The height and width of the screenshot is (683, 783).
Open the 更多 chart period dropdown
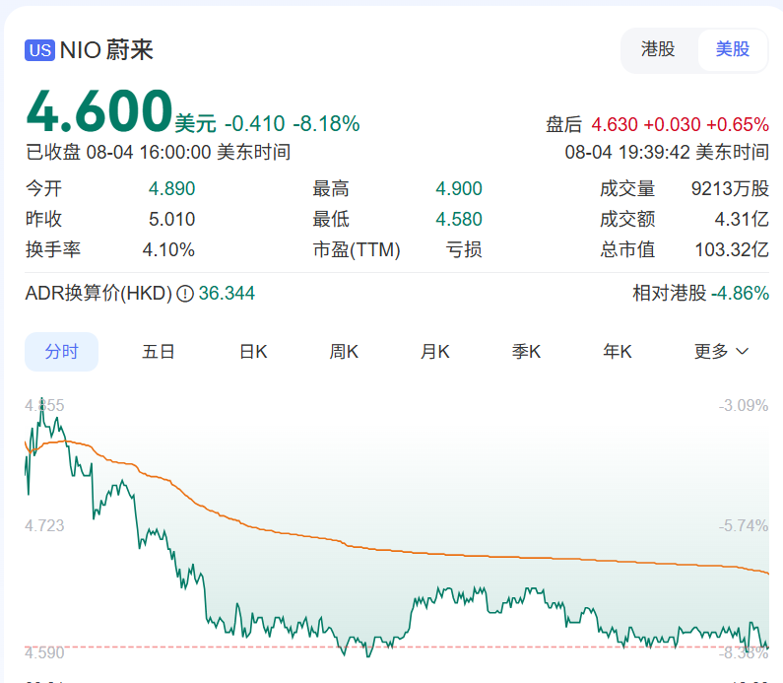point(722,352)
